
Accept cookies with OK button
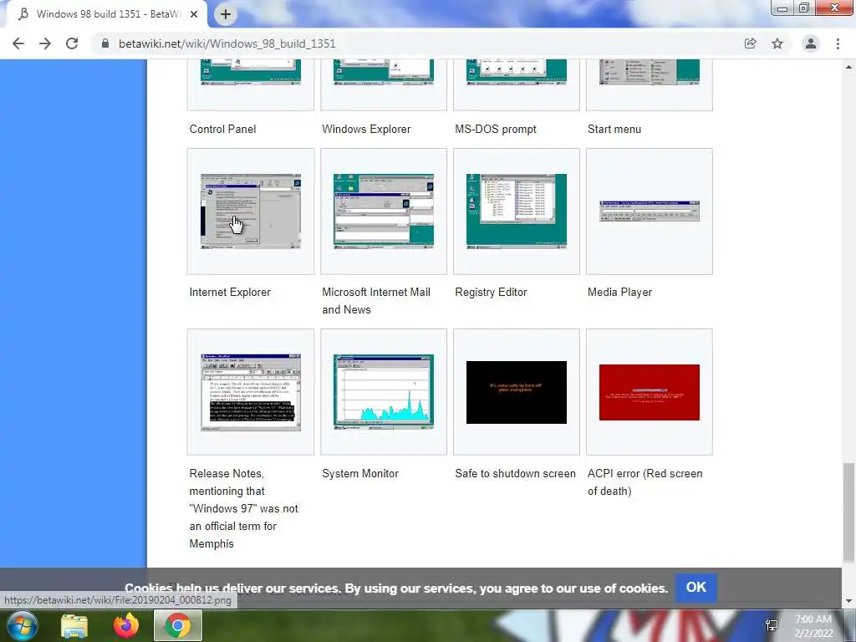[x=695, y=588]
